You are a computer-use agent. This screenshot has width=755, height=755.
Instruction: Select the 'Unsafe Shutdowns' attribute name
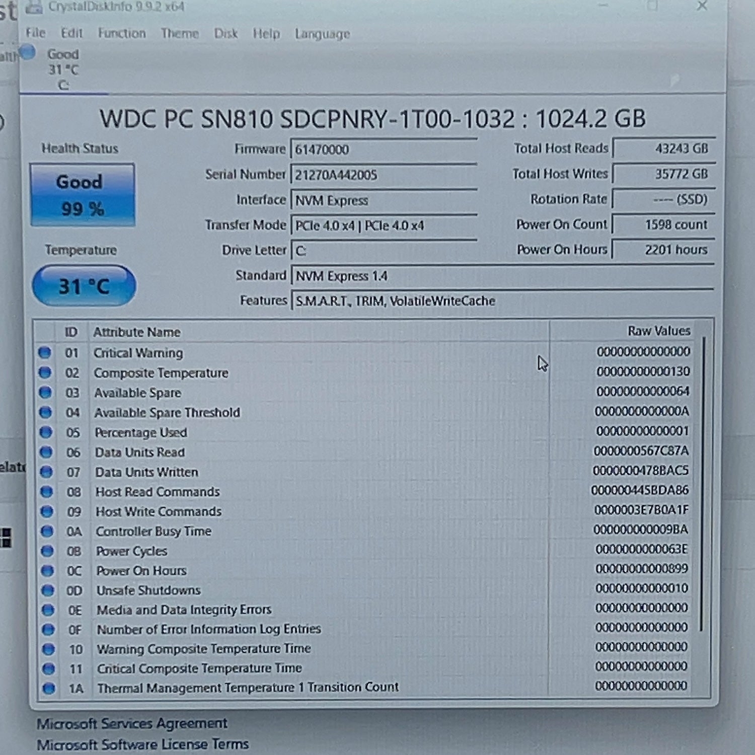pyautogui.click(x=148, y=590)
